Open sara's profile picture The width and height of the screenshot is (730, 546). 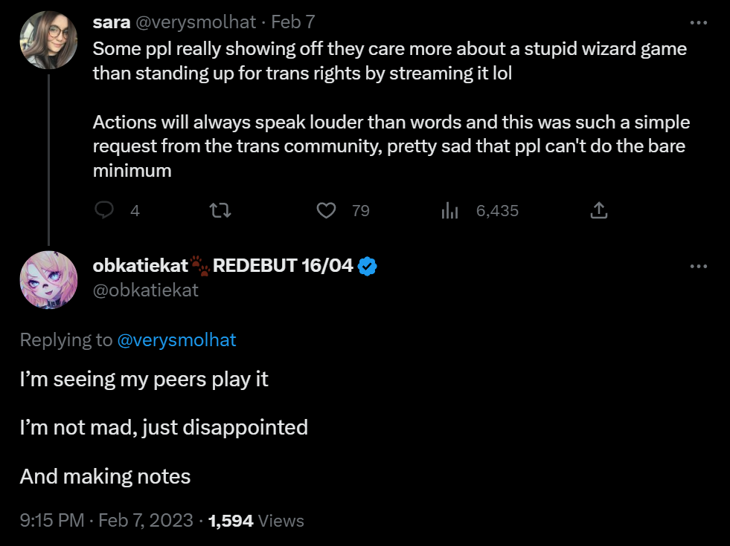click(48, 40)
